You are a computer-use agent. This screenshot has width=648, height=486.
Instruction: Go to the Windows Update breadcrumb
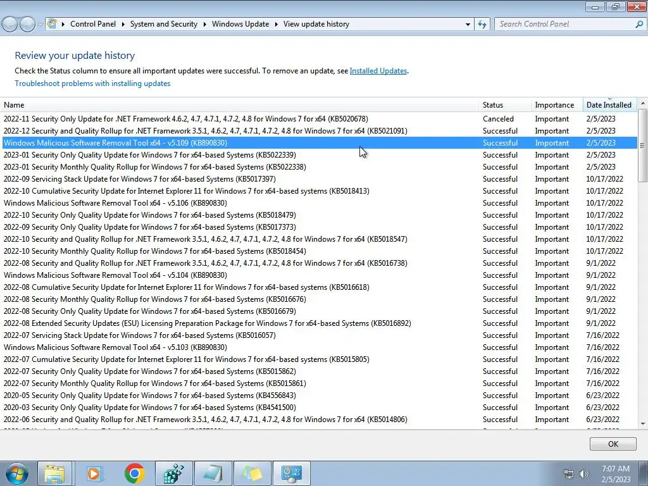coord(240,24)
